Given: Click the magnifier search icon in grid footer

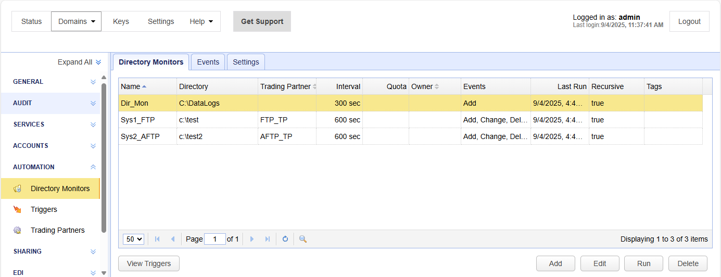Looking at the screenshot, I should click(x=302, y=239).
